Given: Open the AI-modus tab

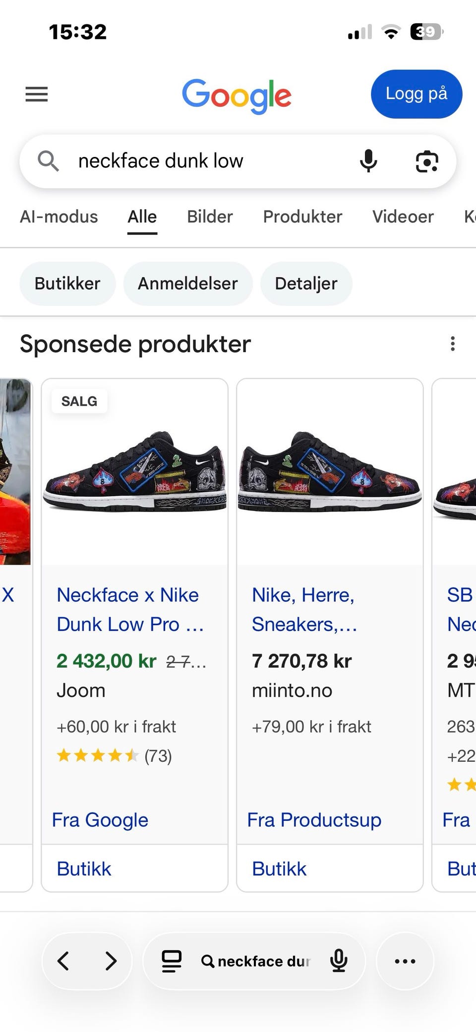Looking at the screenshot, I should coord(59,217).
